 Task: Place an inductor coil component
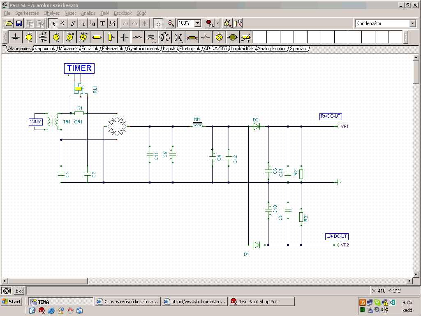pos(138,37)
